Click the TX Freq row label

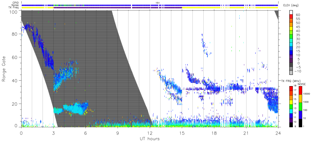pyautogui.click(x=14, y=8)
